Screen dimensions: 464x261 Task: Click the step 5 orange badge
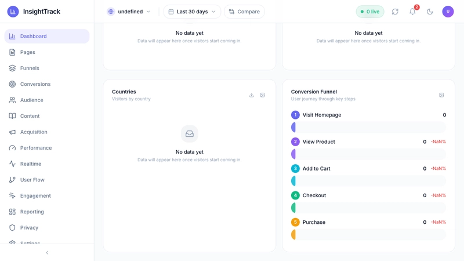coord(295,222)
